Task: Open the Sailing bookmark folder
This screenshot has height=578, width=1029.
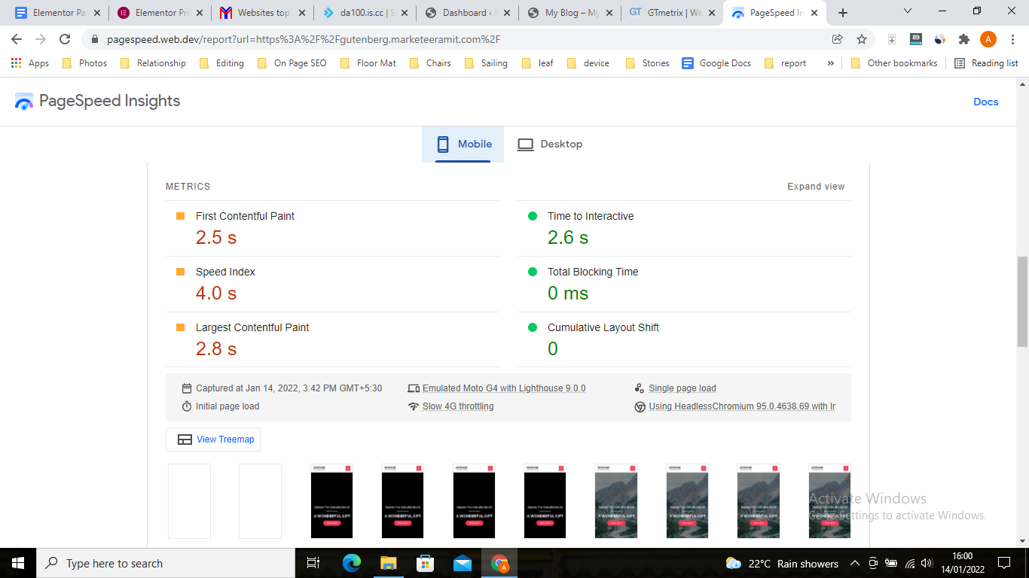Action: click(x=486, y=63)
